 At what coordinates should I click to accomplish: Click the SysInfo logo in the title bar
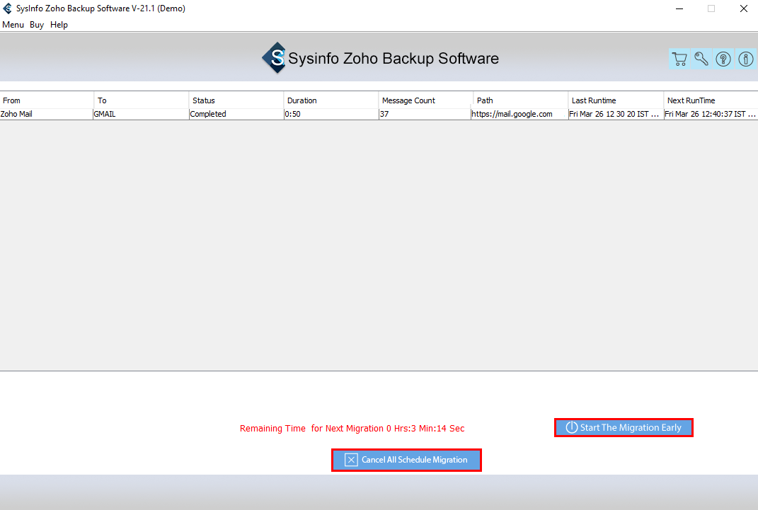tap(7, 8)
